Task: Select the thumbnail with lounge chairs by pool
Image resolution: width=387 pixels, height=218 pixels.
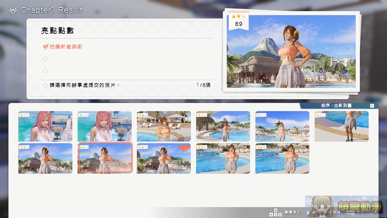Action: (x=164, y=126)
